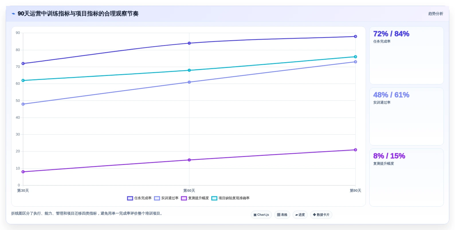Open the 72% / 84% 任务完成率 card

click(406, 55)
